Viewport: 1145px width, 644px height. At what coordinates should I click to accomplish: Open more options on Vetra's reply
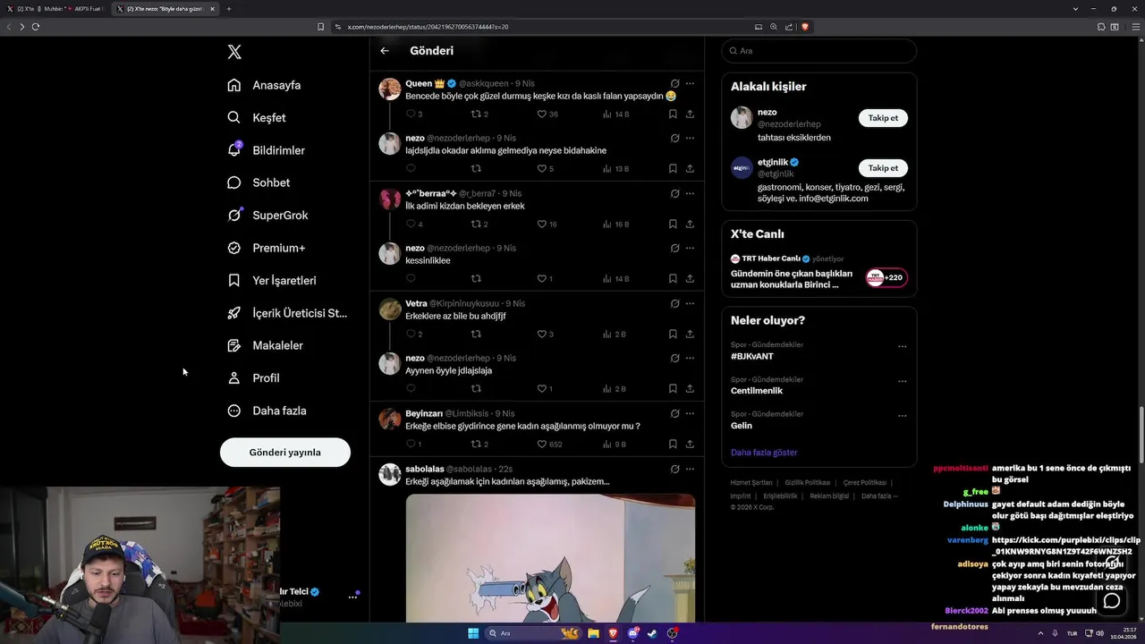pos(690,303)
